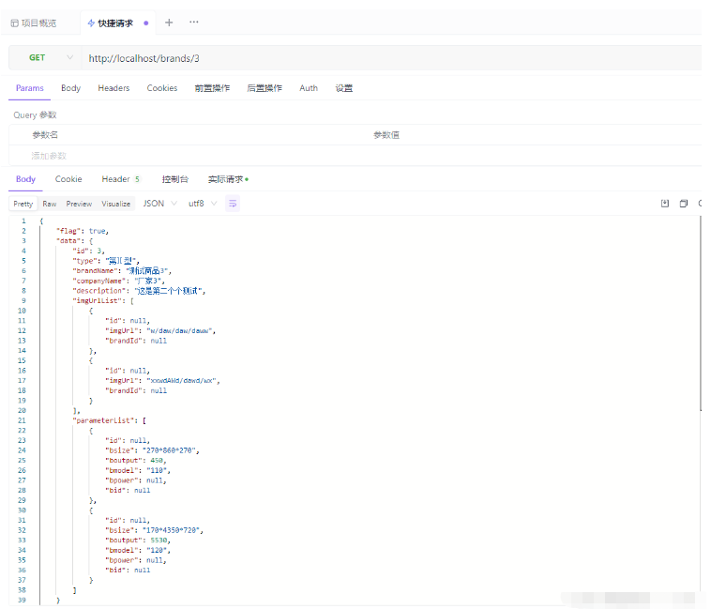Image resolution: width=711 pixels, height=609 pixels.
Task: Click the "data": { line
Action: coord(74,241)
